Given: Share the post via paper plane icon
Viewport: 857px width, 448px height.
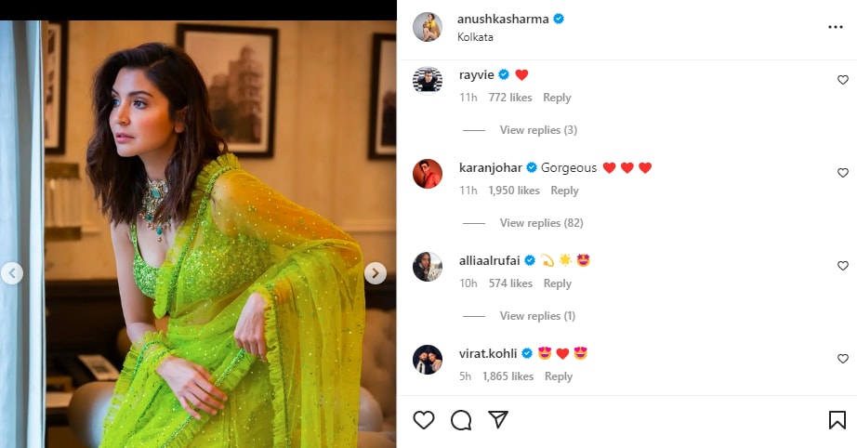Looking at the screenshot, I should (498, 419).
